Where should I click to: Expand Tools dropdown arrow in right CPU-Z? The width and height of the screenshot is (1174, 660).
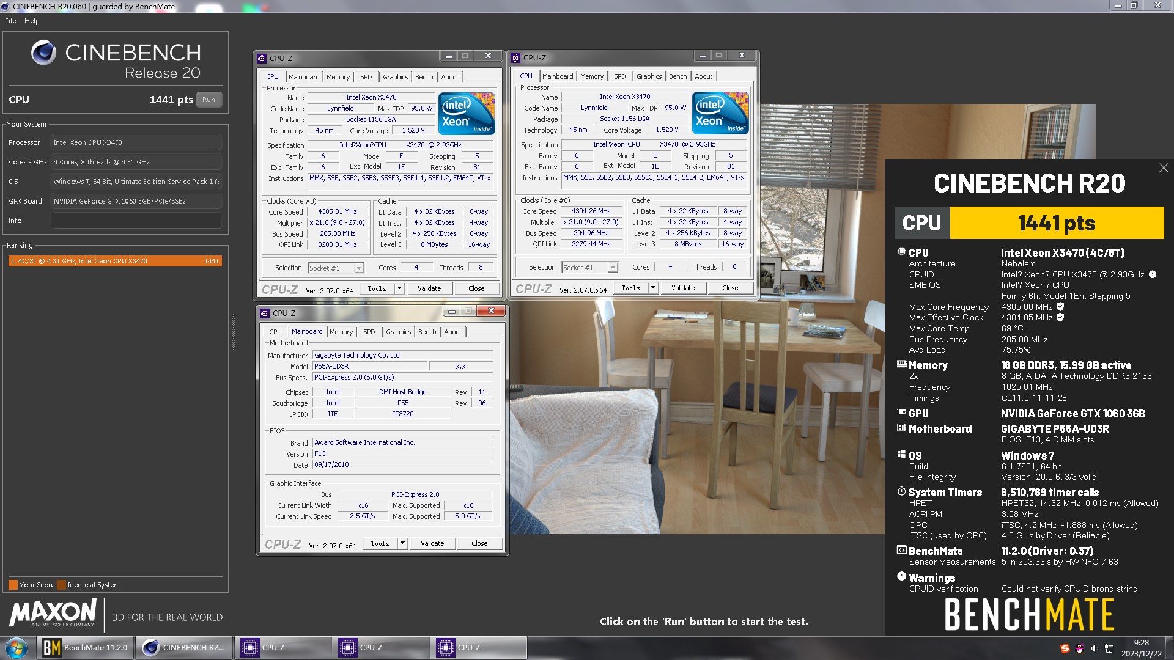pos(653,288)
